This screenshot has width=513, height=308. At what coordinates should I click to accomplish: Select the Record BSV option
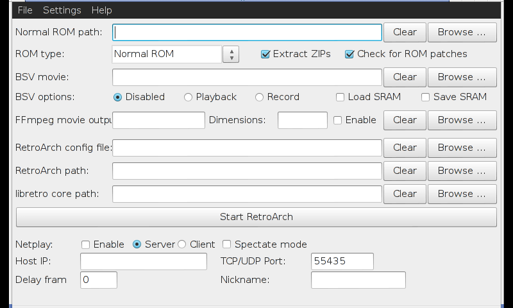[x=259, y=97]
